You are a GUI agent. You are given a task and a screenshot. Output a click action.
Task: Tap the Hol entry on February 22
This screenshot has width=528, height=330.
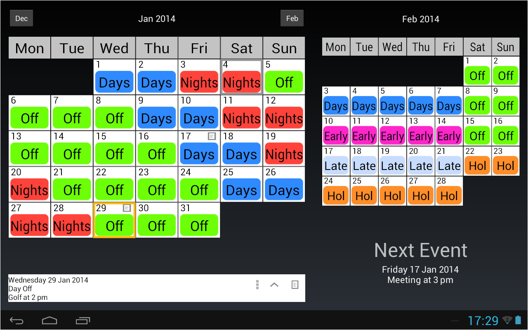coord(477,166)
